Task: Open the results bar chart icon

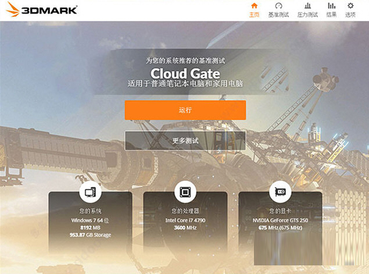Action: (x=331, y=6)
